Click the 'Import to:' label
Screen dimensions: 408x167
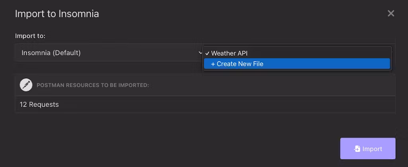(x=30, y=36)
